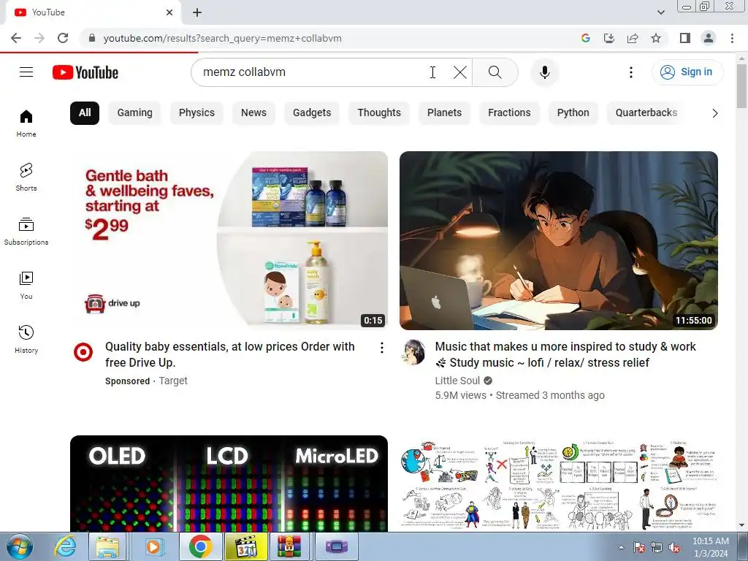The image size is (748, 561).
Task: Open YouTube settings three-dot menu
Action: [630, 72]
